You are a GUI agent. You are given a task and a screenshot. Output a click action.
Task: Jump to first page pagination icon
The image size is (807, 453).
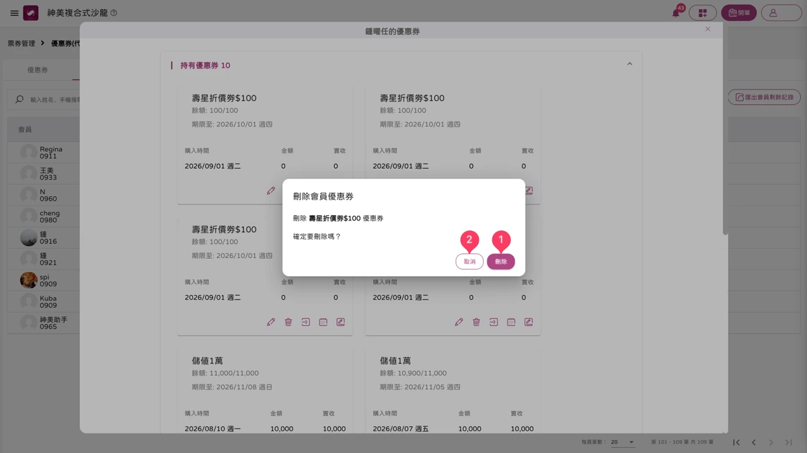click(x=736, y=442)
